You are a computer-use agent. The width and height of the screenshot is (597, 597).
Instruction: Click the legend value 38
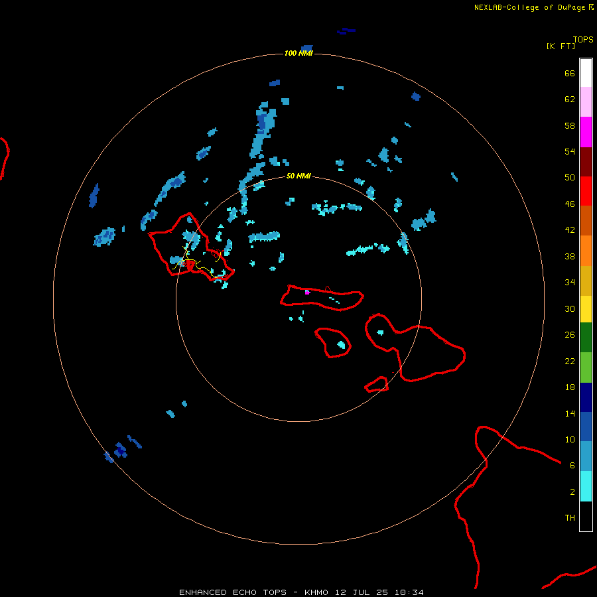point(570,256)
